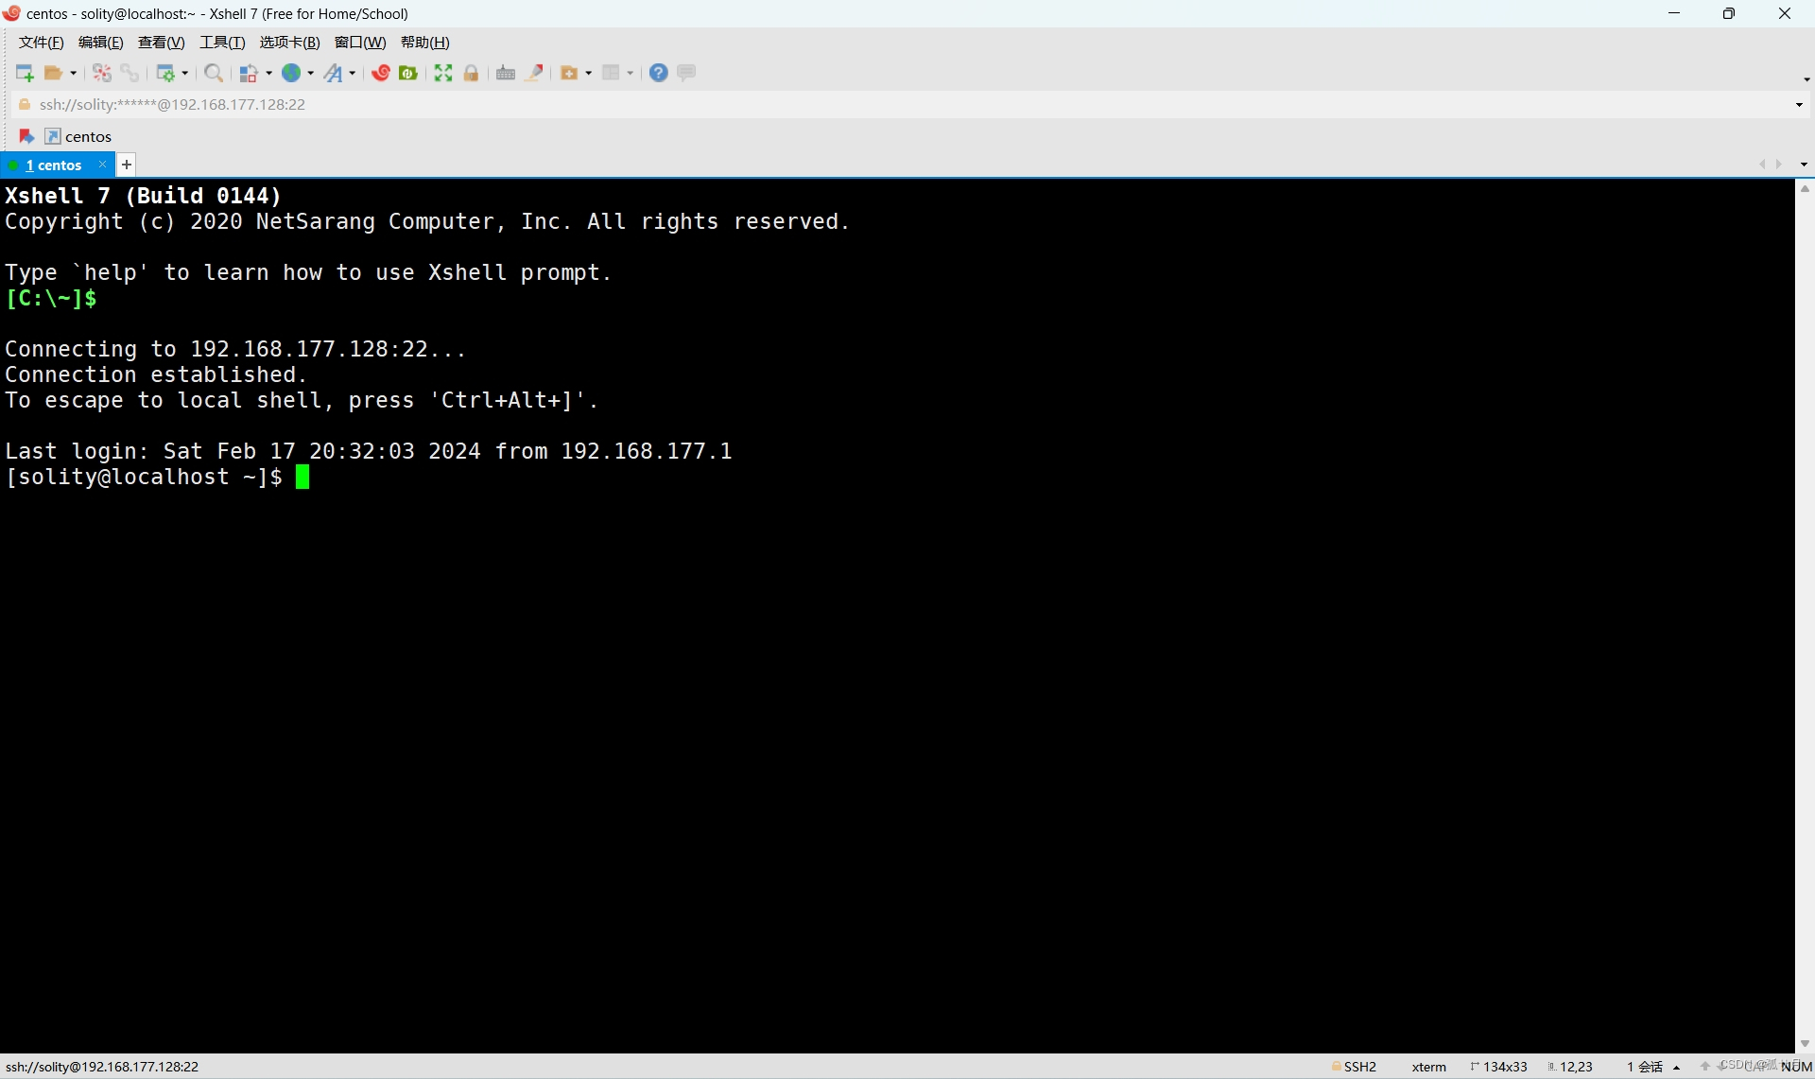Open the Find dialog with the magnifier icon
The height and width of the screenshot is (1079, 1815).
215,73
